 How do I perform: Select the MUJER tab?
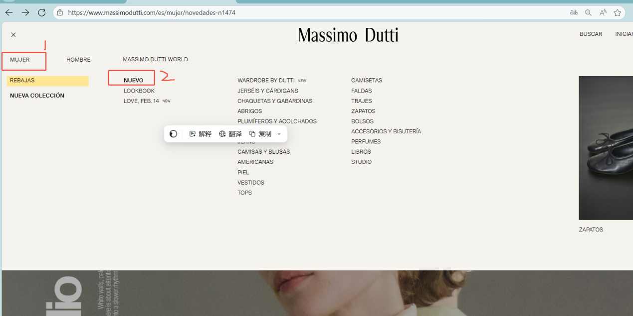[x=20, y=60]
